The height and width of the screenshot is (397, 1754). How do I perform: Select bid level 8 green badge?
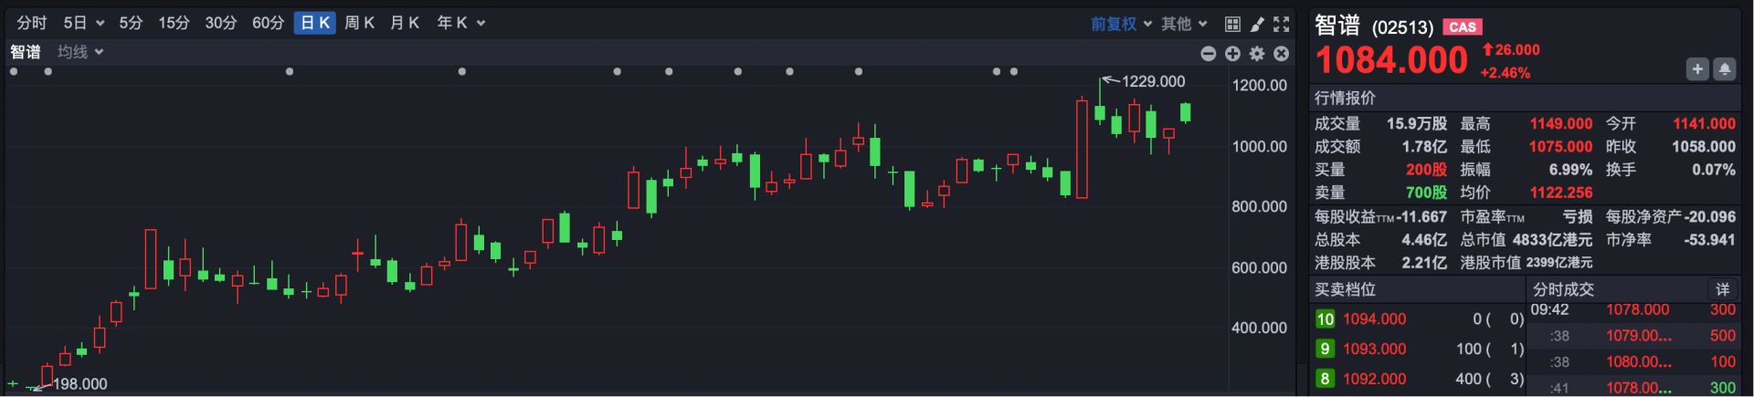pyautogui.click(x=1325, y=378)
